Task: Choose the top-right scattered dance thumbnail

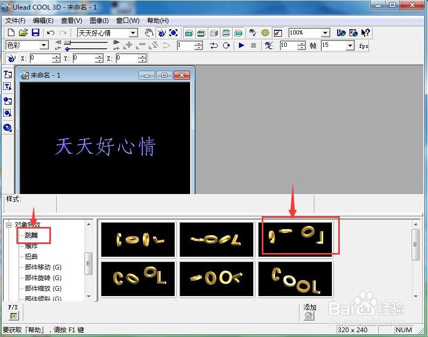Action: pyautogui.click(x=295, y=239)
